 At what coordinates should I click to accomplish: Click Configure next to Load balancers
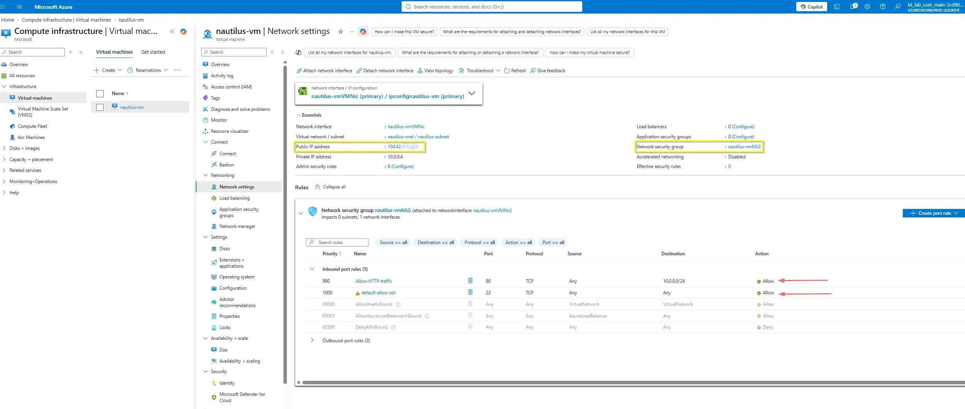tap(743, 127)
